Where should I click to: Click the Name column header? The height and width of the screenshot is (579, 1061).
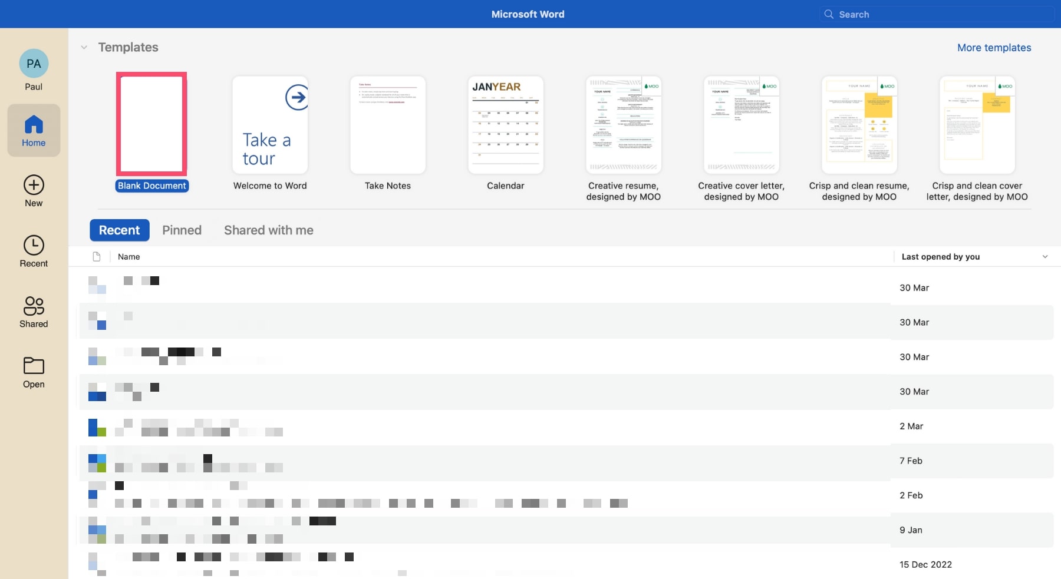(128, 256)
